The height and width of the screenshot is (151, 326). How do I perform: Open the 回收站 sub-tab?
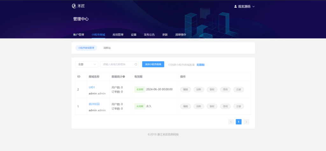107,48
